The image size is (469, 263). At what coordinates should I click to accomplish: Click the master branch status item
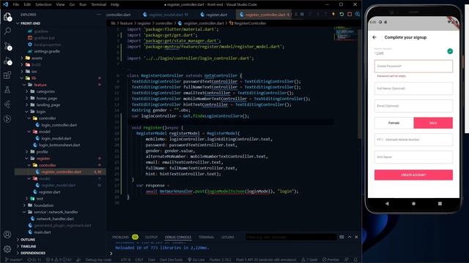coord(14,260)
